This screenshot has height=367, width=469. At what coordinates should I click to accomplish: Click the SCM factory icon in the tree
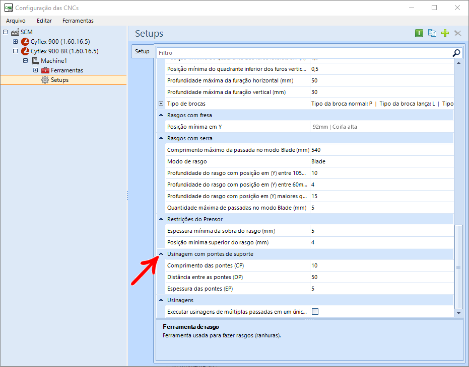point(15,32)
